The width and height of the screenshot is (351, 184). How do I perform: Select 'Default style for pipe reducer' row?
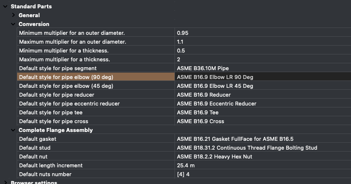96,95
